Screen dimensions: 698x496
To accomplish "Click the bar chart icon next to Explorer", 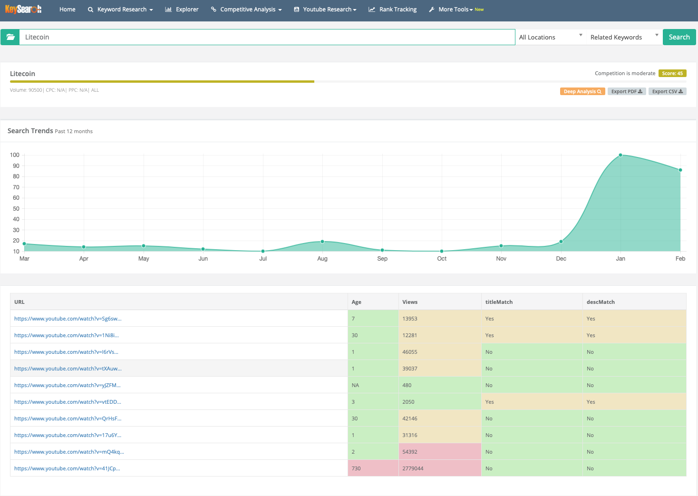I will [x=168, y=10].
